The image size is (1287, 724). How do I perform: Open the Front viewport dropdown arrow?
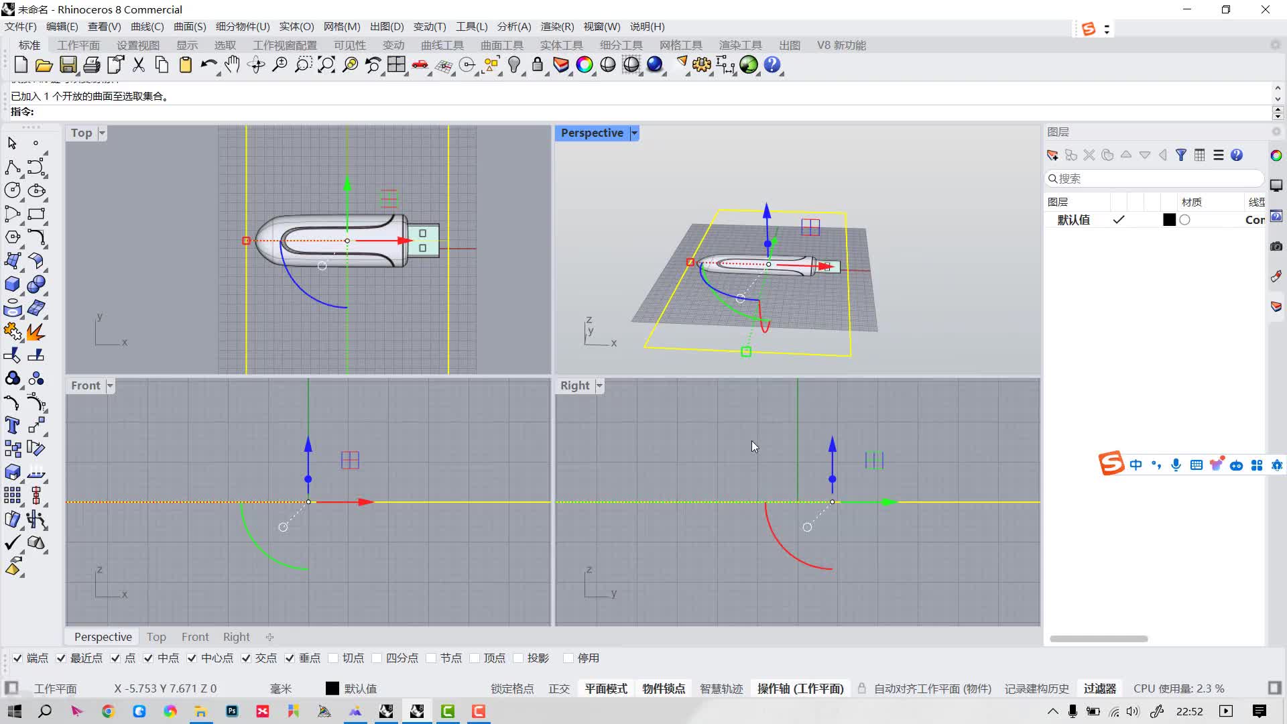[x=110, y=385]
